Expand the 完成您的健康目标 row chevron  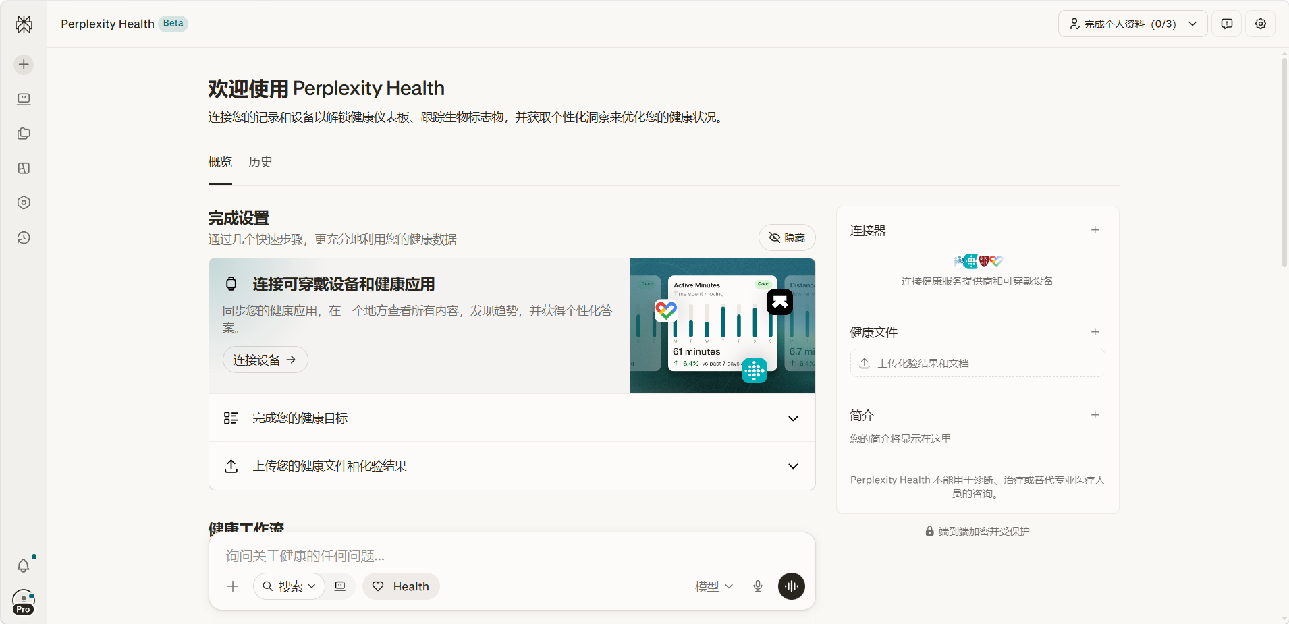[794, 418]
